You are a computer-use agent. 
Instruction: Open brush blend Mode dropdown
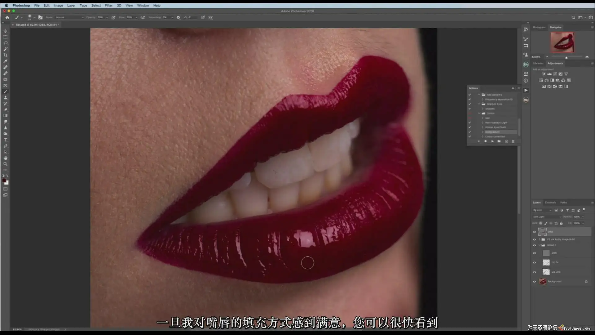69,18
